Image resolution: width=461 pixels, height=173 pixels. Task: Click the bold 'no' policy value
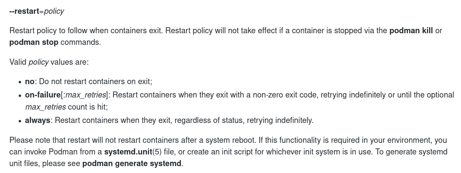pos(29,82)
